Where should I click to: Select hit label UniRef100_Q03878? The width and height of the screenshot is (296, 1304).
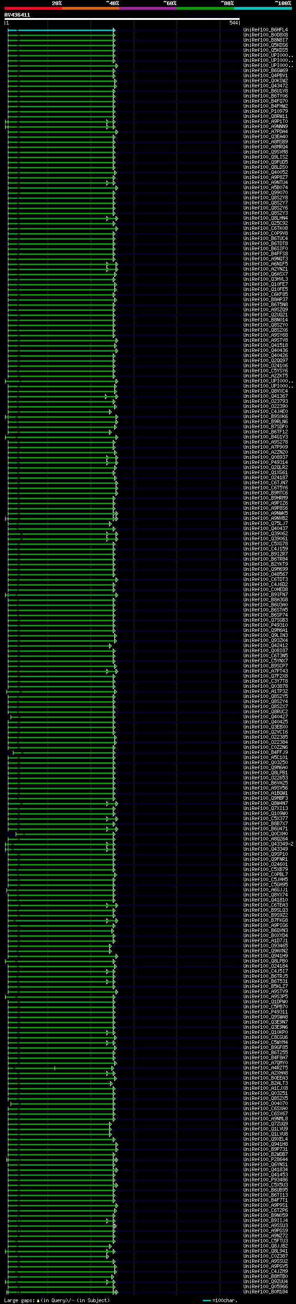[265, 686]
